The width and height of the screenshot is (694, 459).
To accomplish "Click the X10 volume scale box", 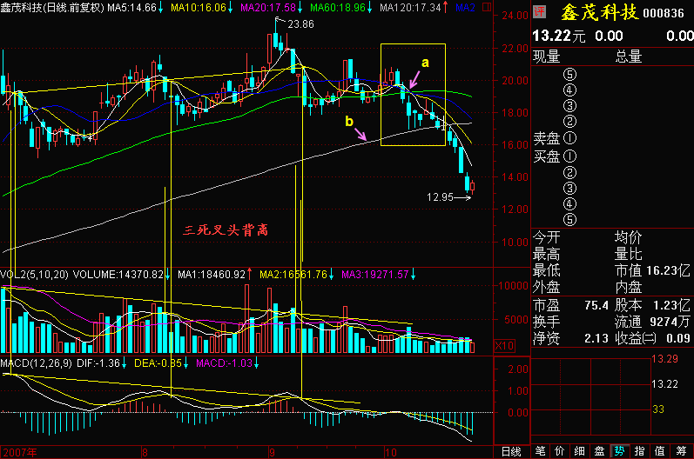I will coord(504,346).
